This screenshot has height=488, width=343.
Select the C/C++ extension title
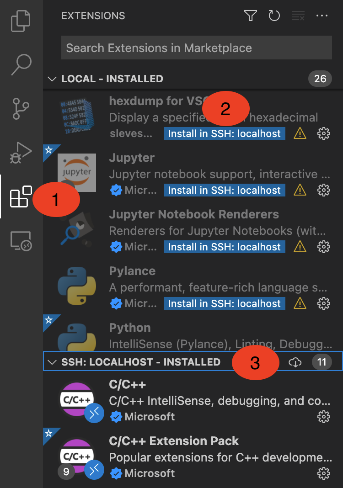tap(128, 384)
